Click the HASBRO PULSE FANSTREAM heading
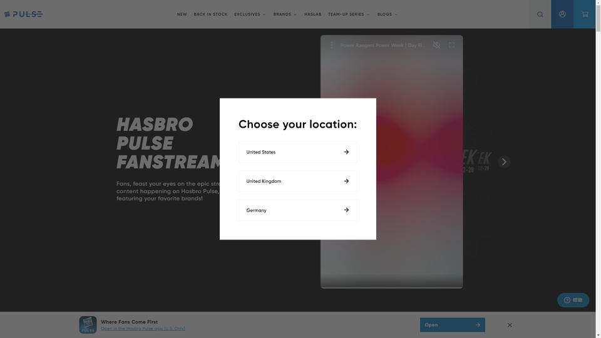 click(168, 143)
